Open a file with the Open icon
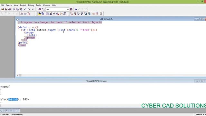Image resolution: width=206 pixels, height=116 pixels. pos(3,9)
